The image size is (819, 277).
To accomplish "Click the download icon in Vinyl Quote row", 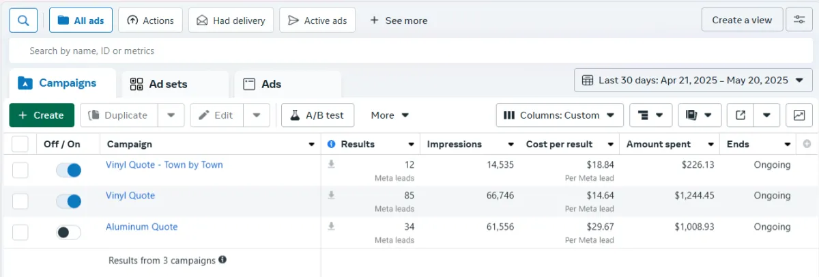I will (331, 195).
